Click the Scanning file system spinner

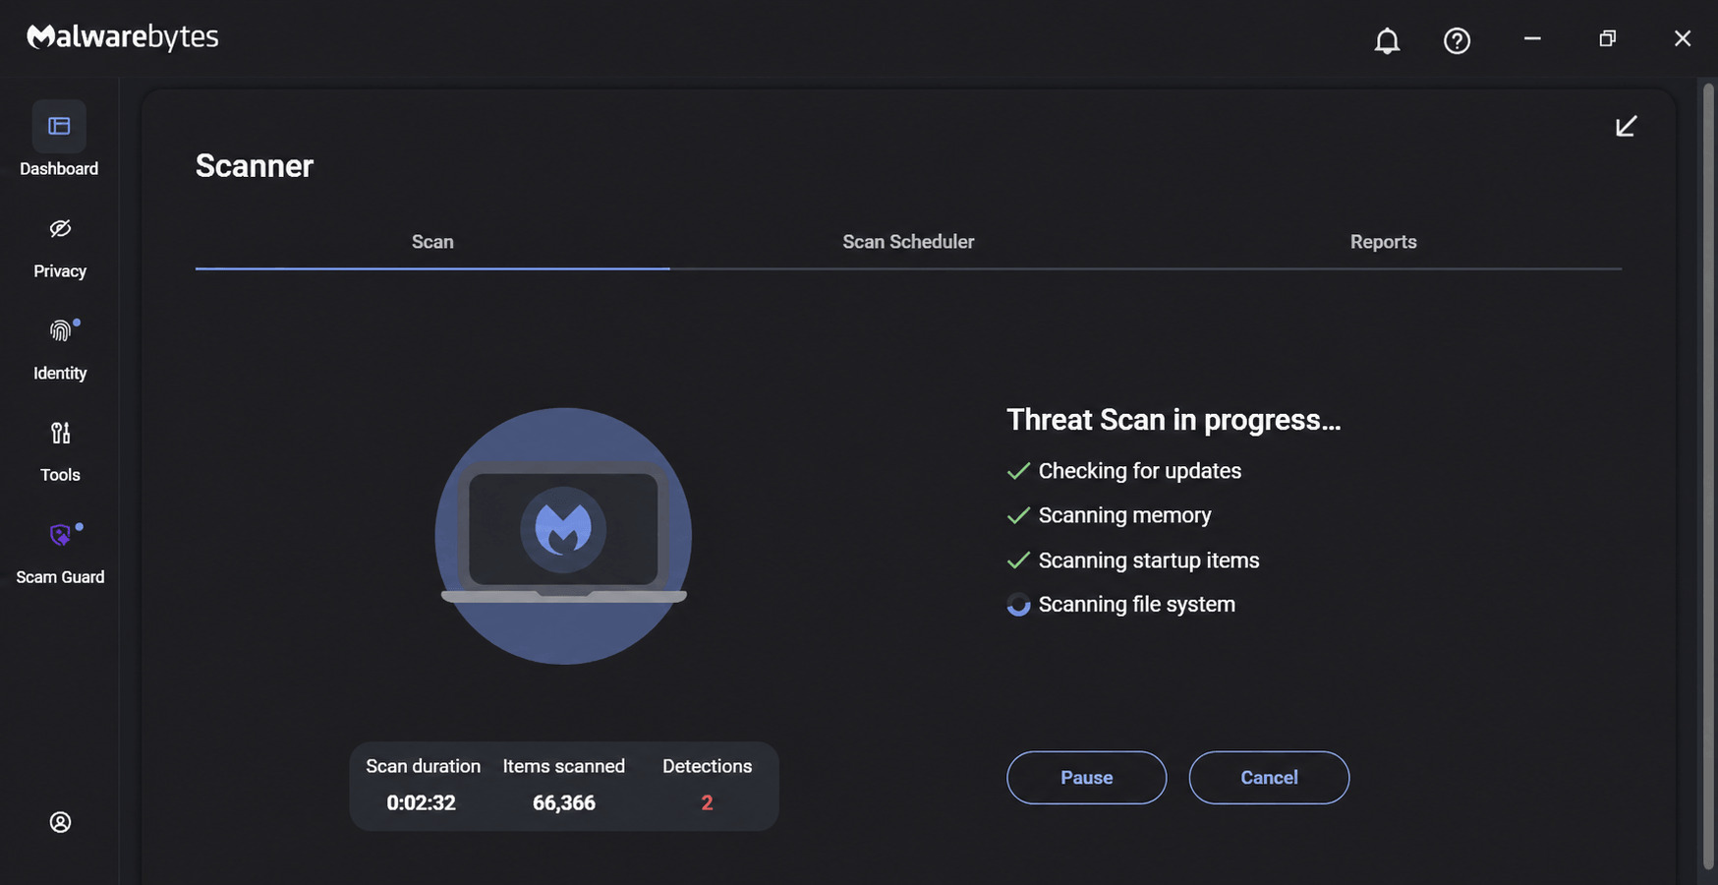point(1018,605)
